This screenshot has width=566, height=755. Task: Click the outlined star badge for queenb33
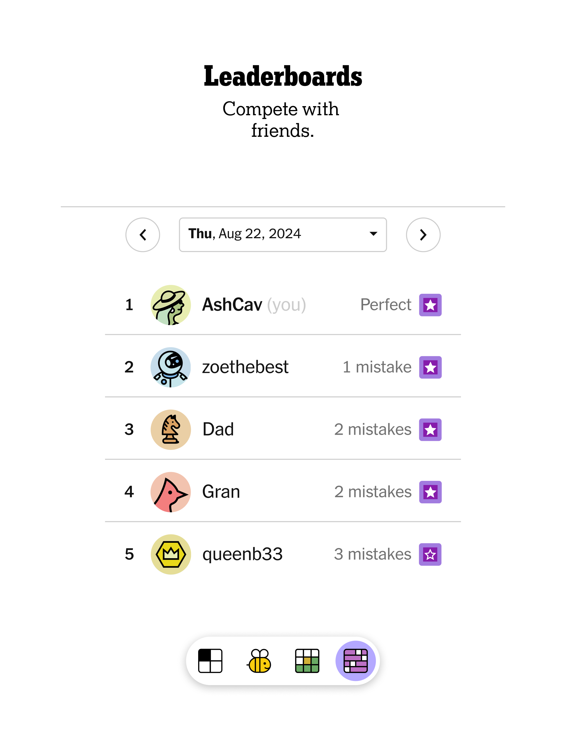[430, 554]
